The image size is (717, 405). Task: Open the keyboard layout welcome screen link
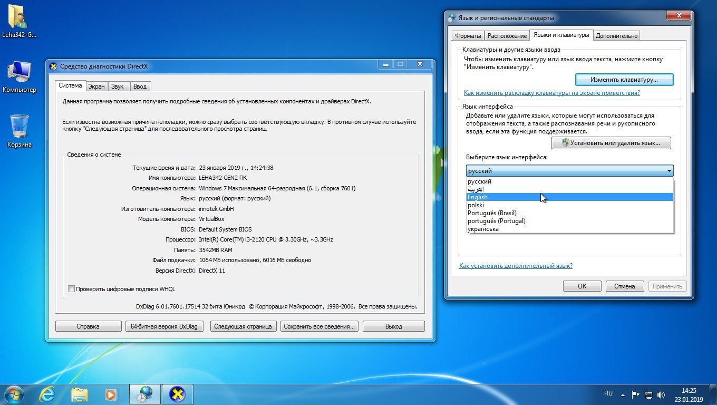tap(551, 93)
